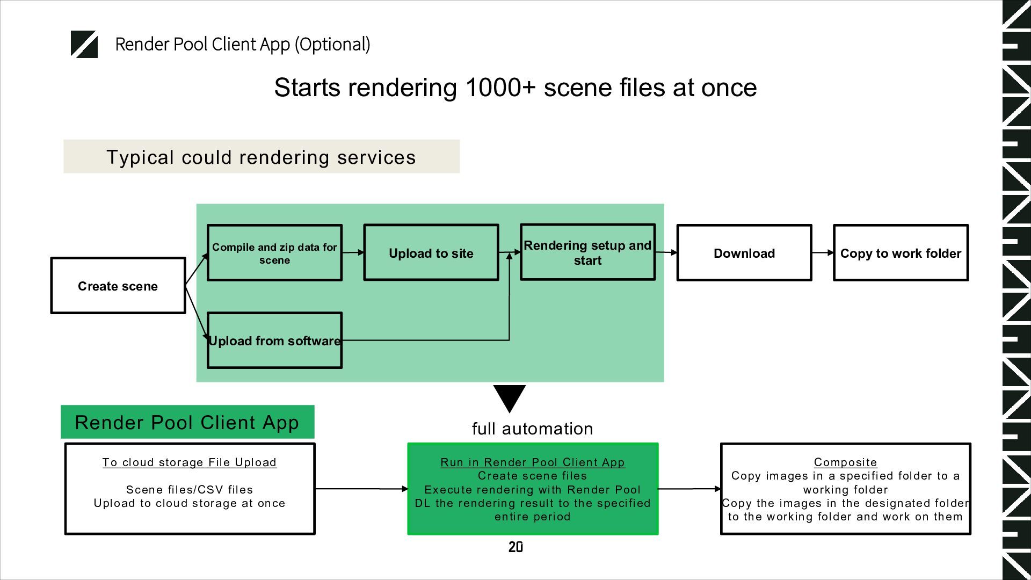
Task: Click Rendering setup and start box
Action: (x=587, y=252)
